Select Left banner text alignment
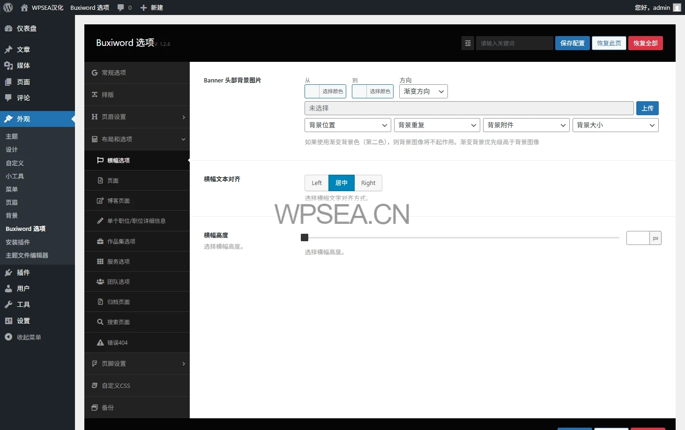Viewport: 685px width, 430px height. pos(317,183)
